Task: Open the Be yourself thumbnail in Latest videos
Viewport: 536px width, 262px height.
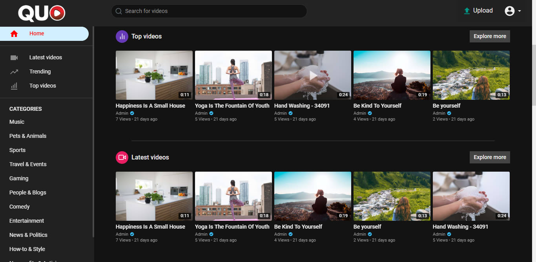Action: 392,196
